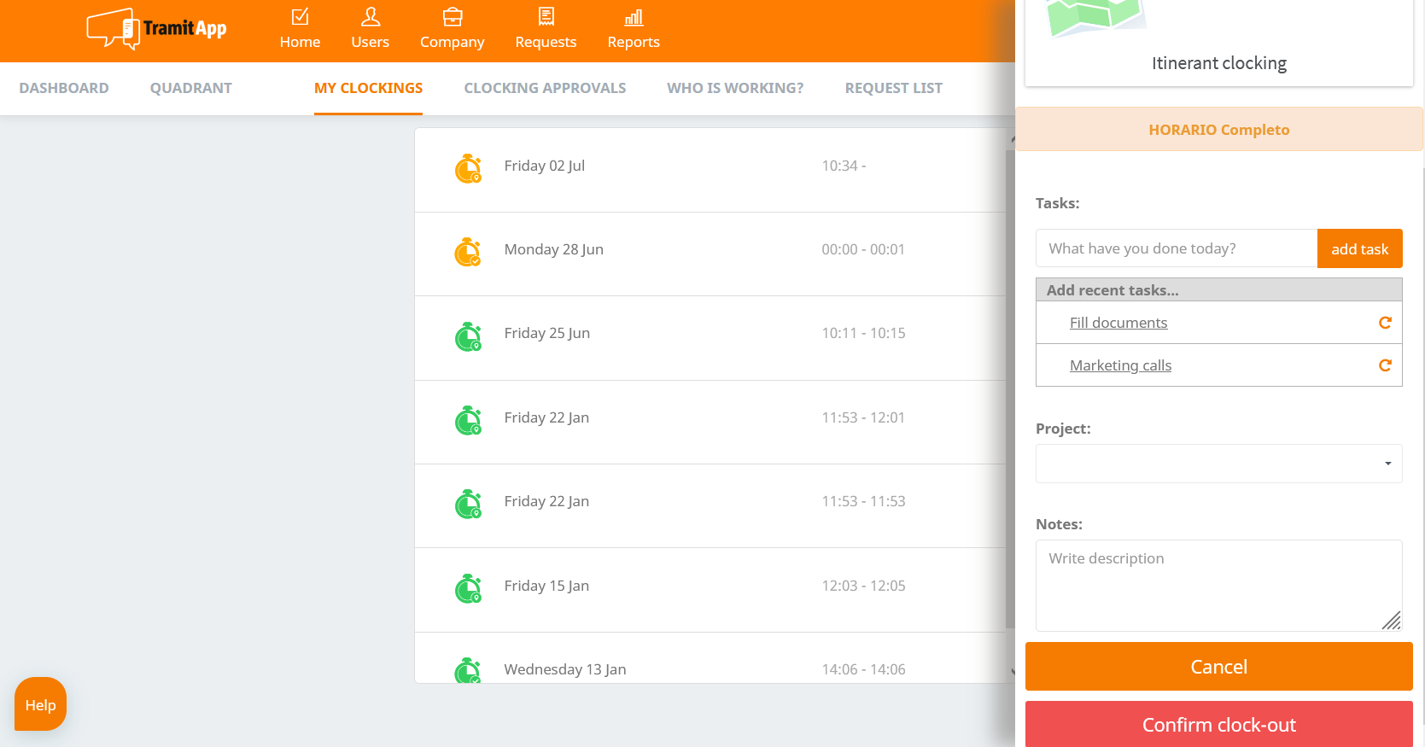Focus the What have you done today field
The height and width of the screenshot is (747, 1425).
(x=1177, y=248)
